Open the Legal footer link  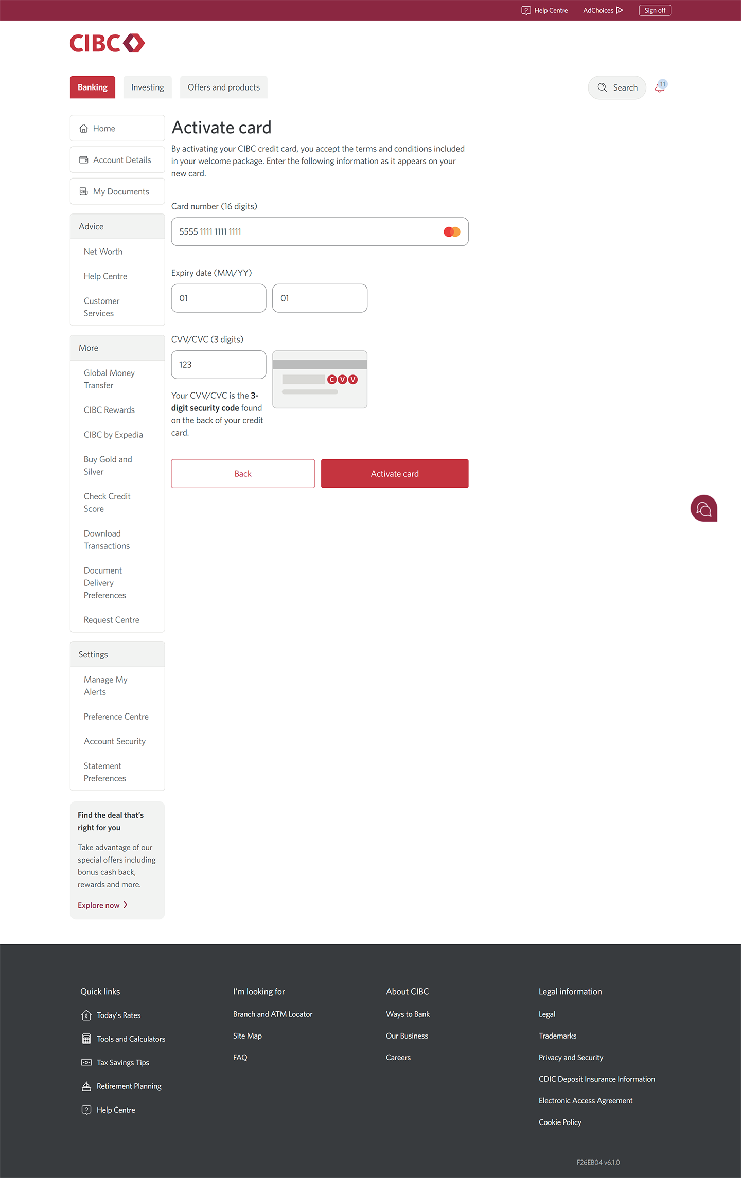(547, 1014)
